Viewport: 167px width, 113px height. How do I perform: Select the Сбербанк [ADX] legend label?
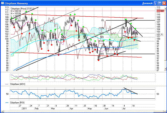pos(17,84)
